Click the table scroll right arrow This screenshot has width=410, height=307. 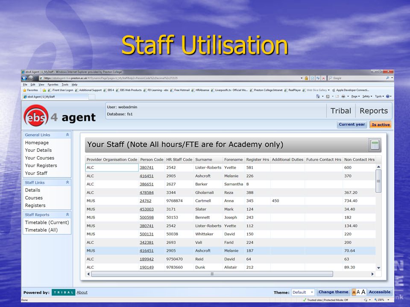point(372,274)
